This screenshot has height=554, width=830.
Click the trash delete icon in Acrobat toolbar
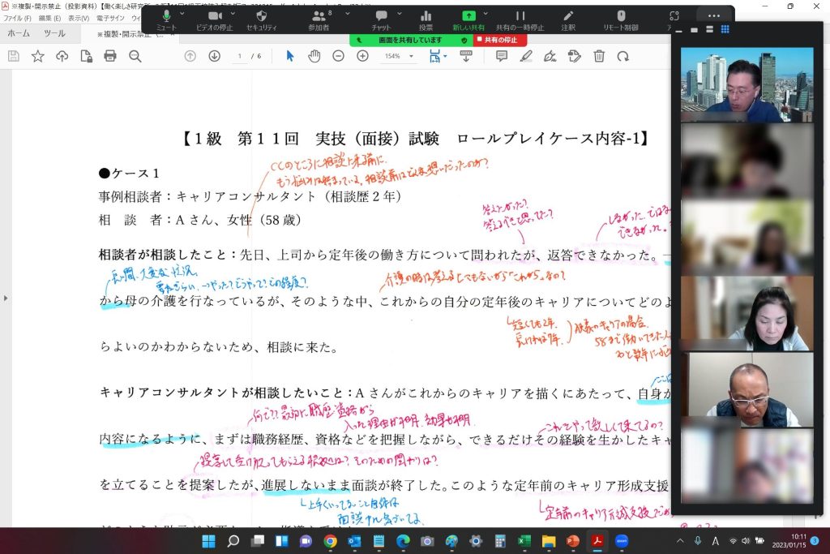coord(599,56)
